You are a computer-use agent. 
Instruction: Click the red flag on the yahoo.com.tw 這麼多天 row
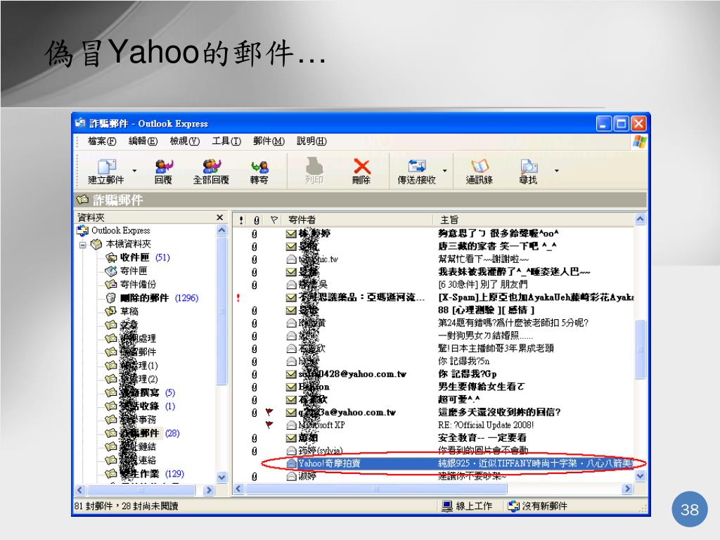(x=269, y=412)
